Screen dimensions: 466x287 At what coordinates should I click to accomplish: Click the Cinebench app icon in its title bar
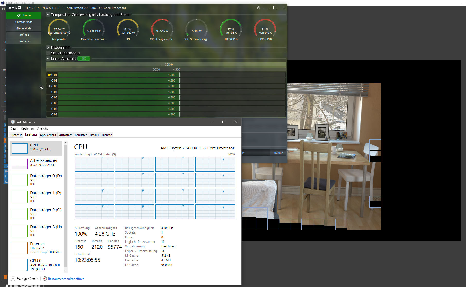click(3, 3)
